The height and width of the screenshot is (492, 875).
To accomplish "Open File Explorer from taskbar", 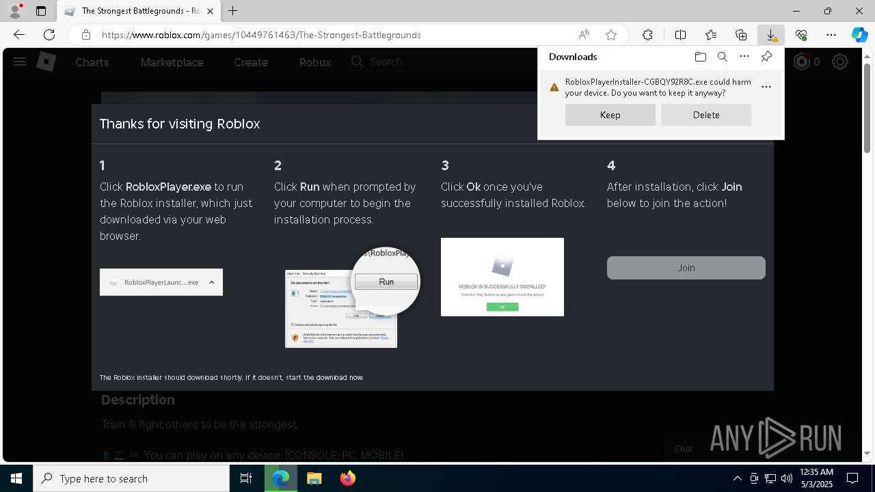I will 314,478.
